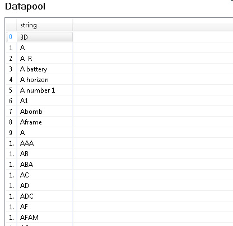Click row number 8 beside 'Aframe'
This screenshot has height=226, width=233.
[11, 122]
